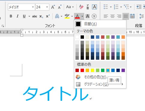Select orange theme color swatch
The image size is (145, 111).
[x=123, y=37]
